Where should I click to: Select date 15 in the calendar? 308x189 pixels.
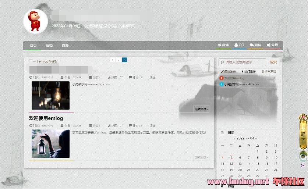coord(258,164)
